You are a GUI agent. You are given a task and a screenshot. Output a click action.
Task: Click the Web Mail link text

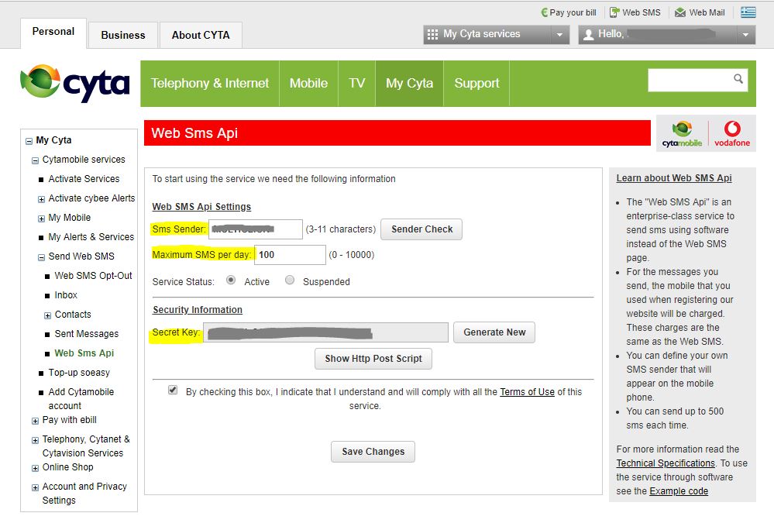tap(707, 13)
